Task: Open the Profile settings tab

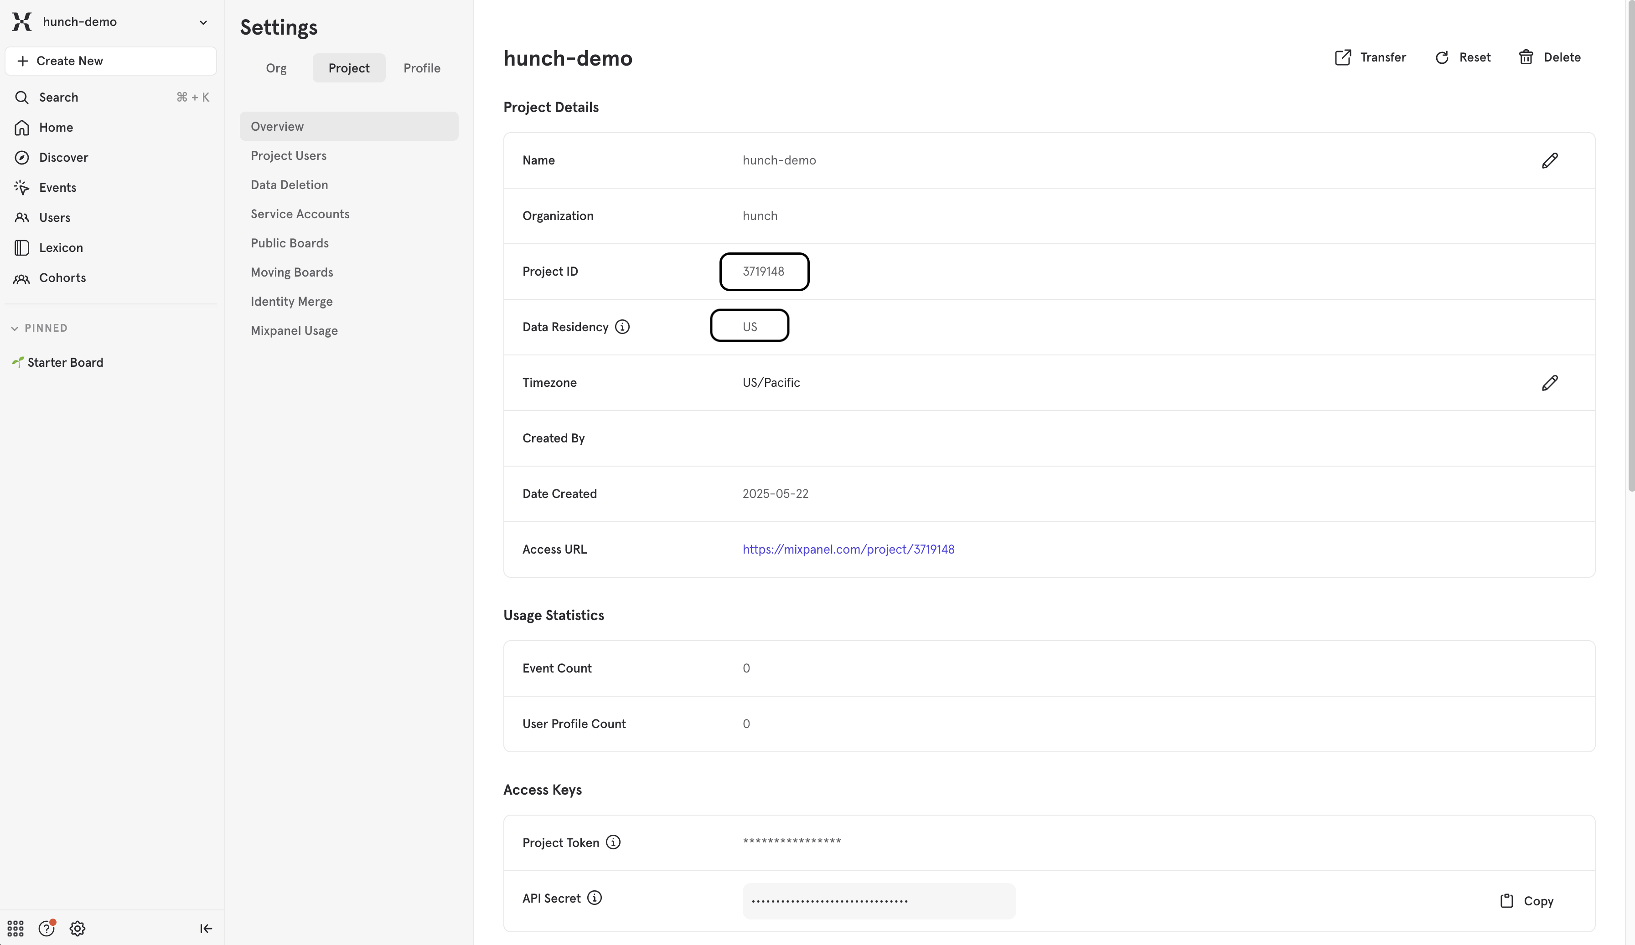Action: [x=421, y=67]
